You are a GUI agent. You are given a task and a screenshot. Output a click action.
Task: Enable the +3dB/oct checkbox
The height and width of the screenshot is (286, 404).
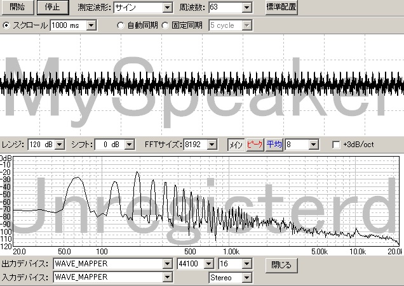tap(336, 145)
